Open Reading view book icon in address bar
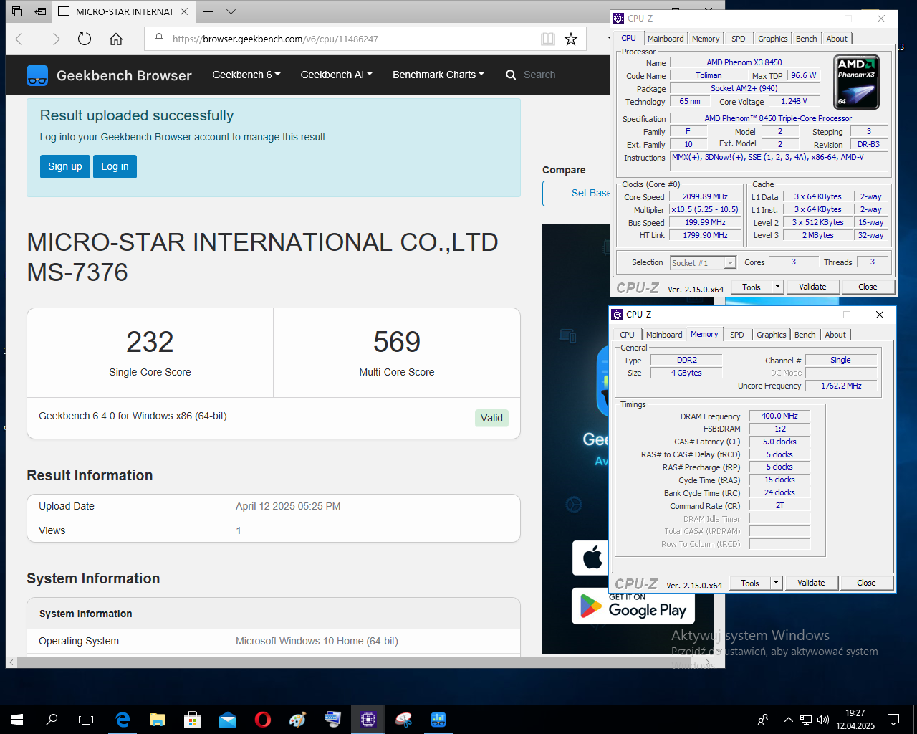Screen dimensions: 917x734 (x=548, y=39)
